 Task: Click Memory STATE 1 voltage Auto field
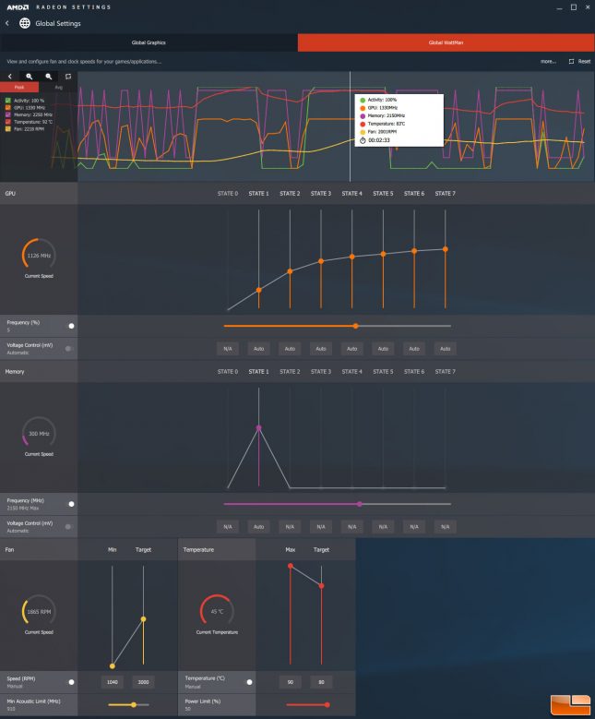[x=259, y=527]
